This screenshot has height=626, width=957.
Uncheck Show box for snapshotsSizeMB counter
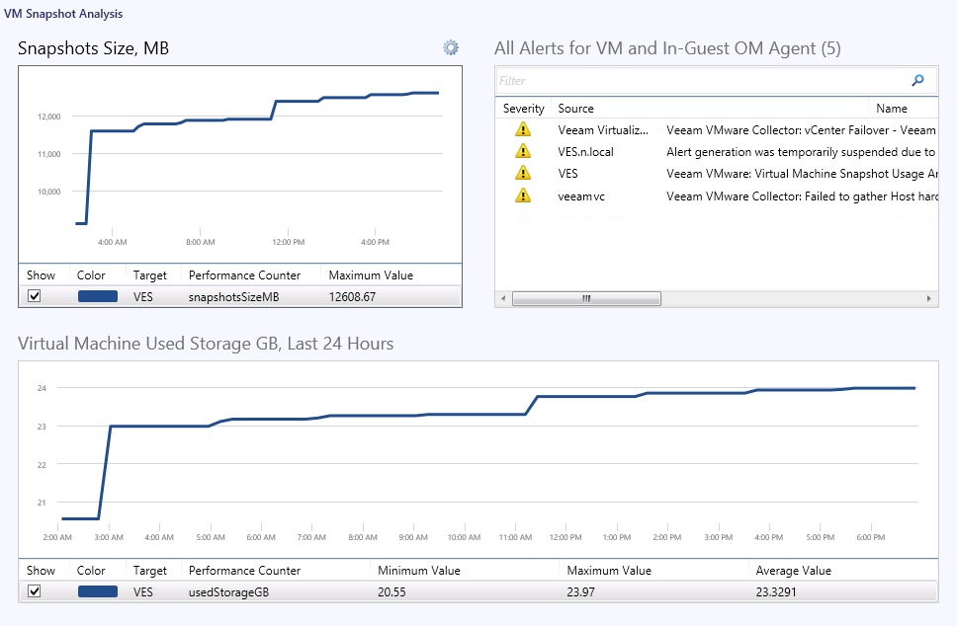tap(35, 295)
